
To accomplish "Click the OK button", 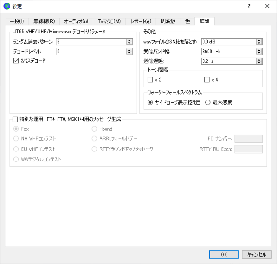I will [x=224, y=254].
